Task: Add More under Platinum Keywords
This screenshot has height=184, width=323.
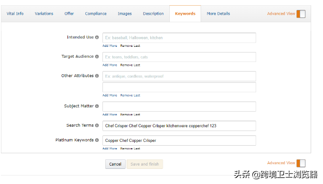Action: pyautogui.click(x=110, y=149)
